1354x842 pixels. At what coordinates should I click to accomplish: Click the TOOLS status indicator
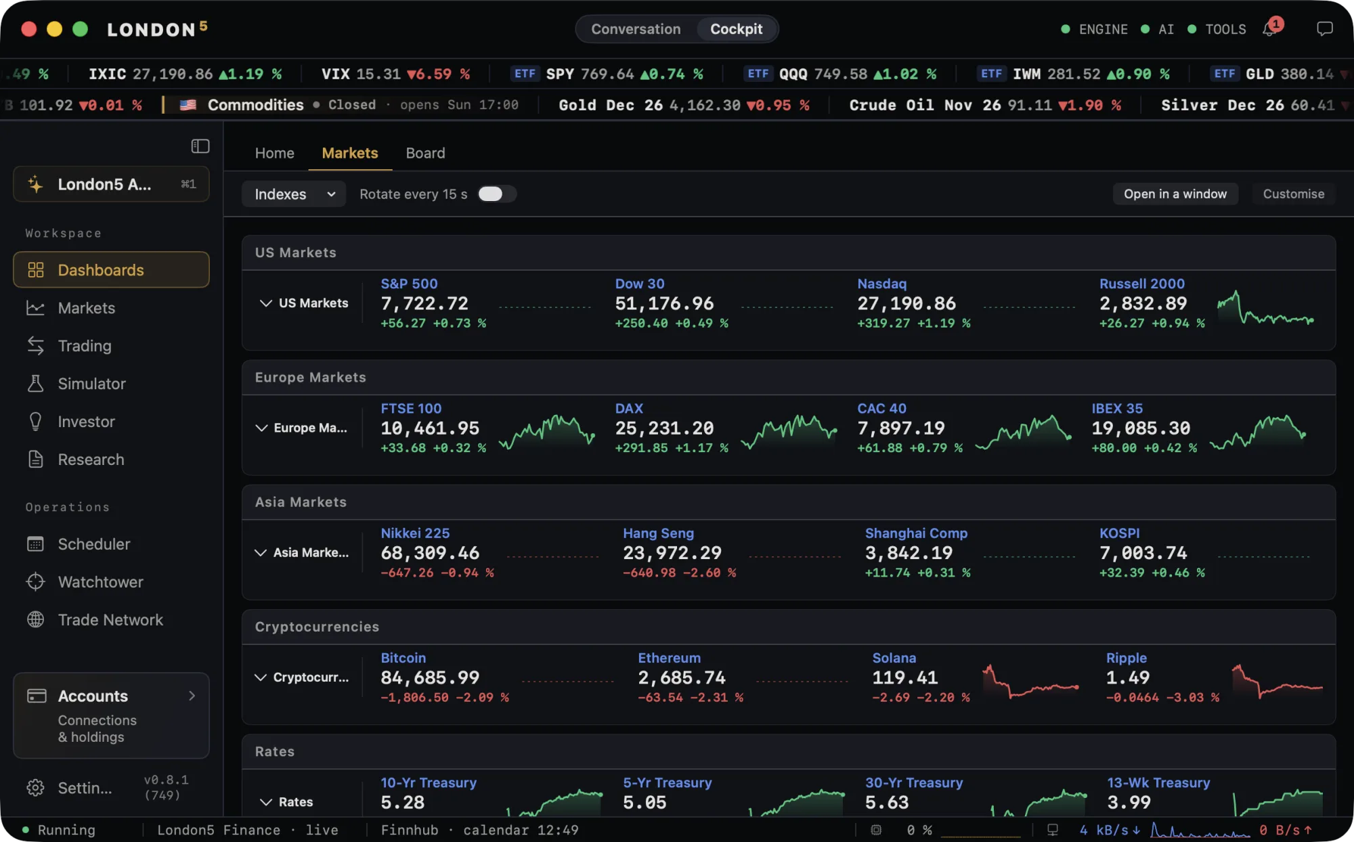point(1217,29)
